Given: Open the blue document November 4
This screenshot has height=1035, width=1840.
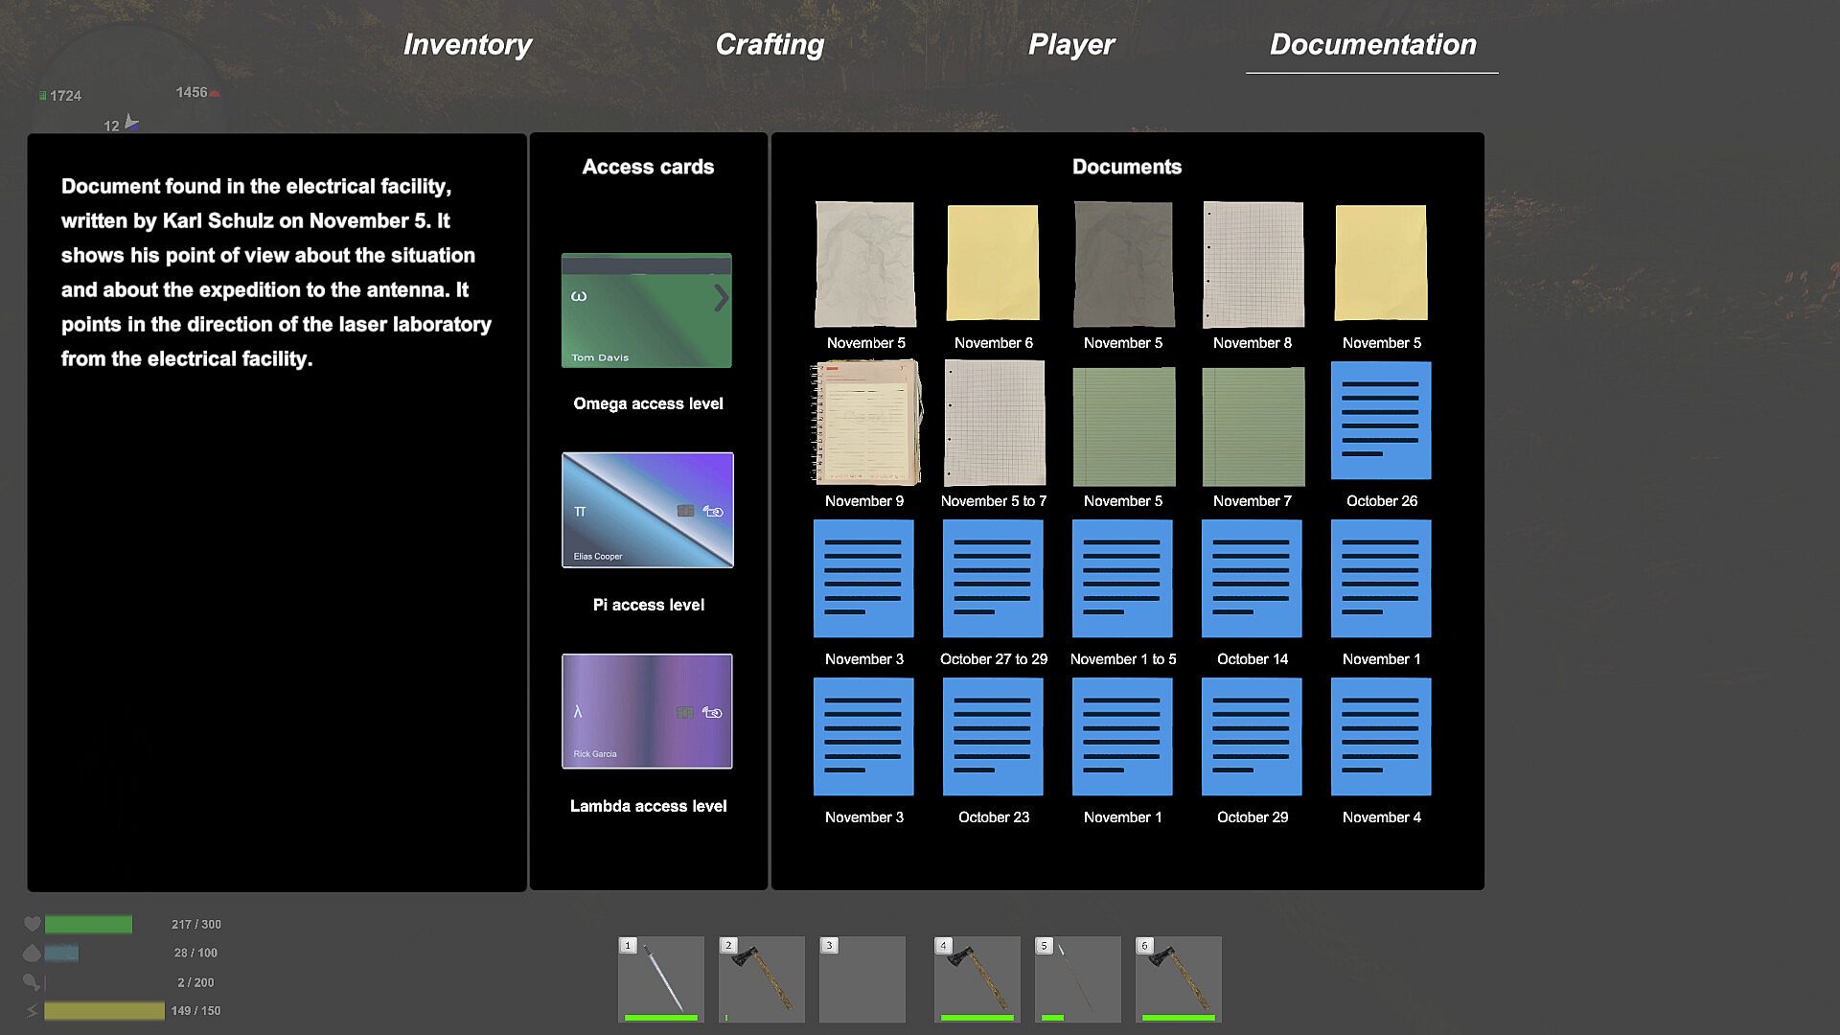Looking at the screenshot, I should pos(1381,737).
